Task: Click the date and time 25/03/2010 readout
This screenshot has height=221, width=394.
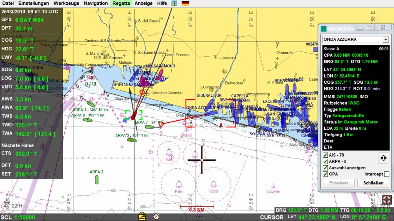Action: click(x=30, y=11)
